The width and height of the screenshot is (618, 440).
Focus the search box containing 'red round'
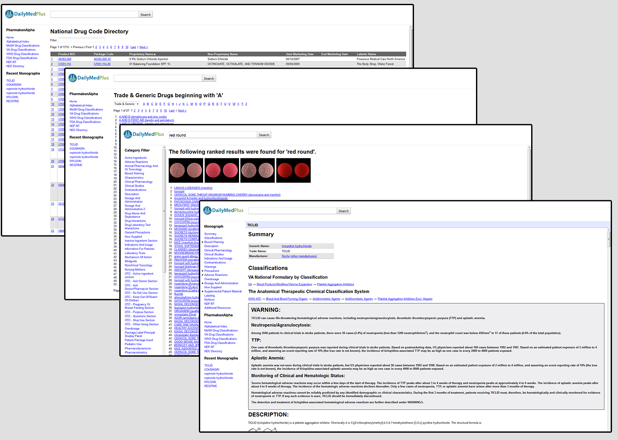tap(213, 135)
